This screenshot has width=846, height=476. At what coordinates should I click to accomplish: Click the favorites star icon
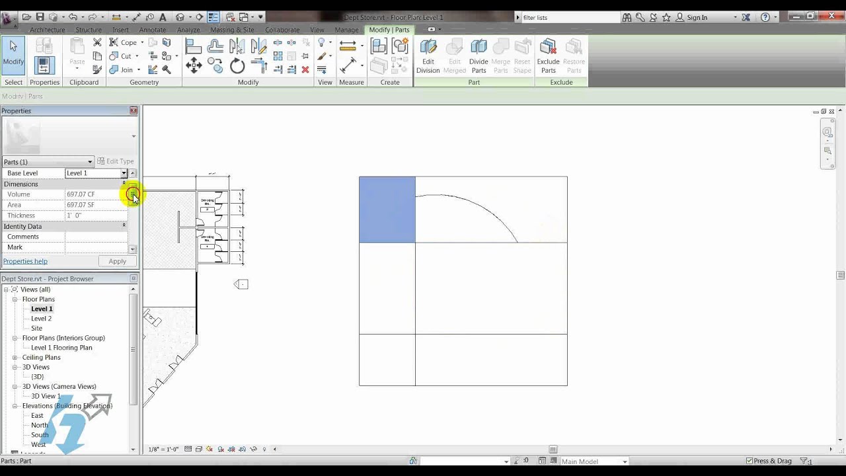coord(666,17)
